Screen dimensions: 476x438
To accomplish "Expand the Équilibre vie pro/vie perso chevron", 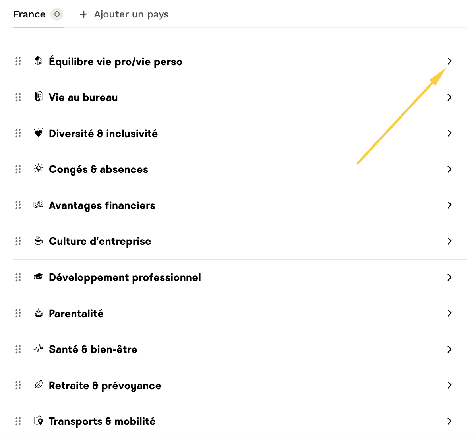I will (449, 61).
